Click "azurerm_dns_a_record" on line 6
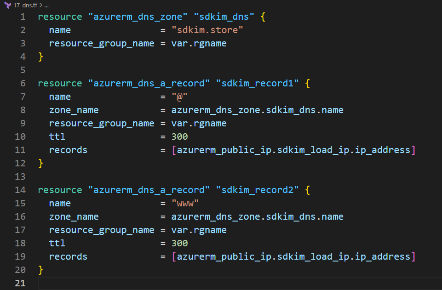 [x=149, y=84]
